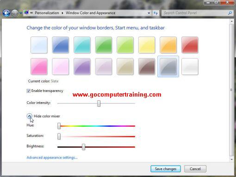Choose the green Leaf swatch
The image size is (236, 177).
pos(104,45)
